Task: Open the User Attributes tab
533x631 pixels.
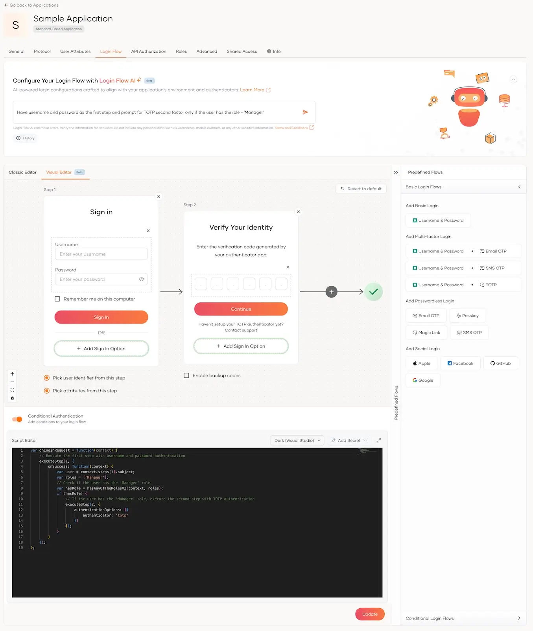Action: [x=75, y=52]
